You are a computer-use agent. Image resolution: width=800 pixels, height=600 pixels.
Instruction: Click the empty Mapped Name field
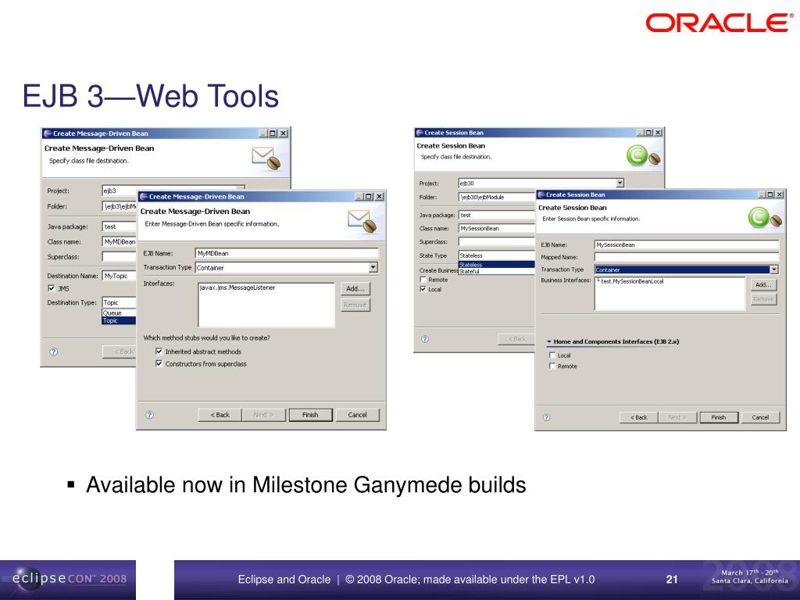click(x=687, y=257)
